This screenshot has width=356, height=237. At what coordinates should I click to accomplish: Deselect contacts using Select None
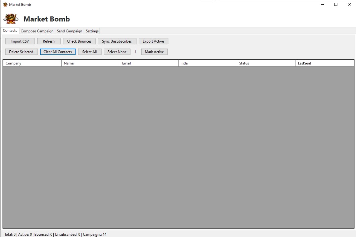coord(117,52)
